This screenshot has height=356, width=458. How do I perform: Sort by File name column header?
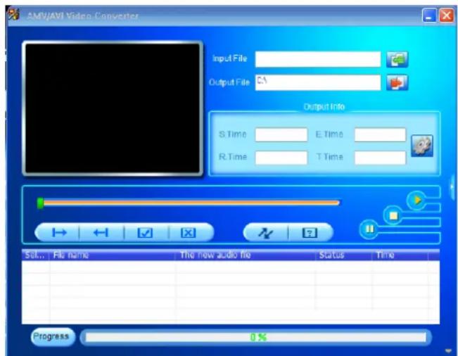(x=113, y=255)
